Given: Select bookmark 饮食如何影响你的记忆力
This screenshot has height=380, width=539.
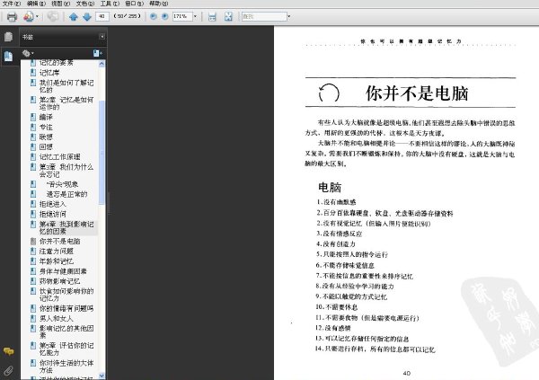Looking at the screenshot, I should 66,295.
